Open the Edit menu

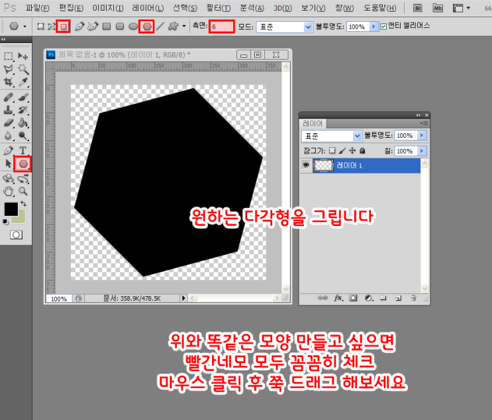point(72,8)
